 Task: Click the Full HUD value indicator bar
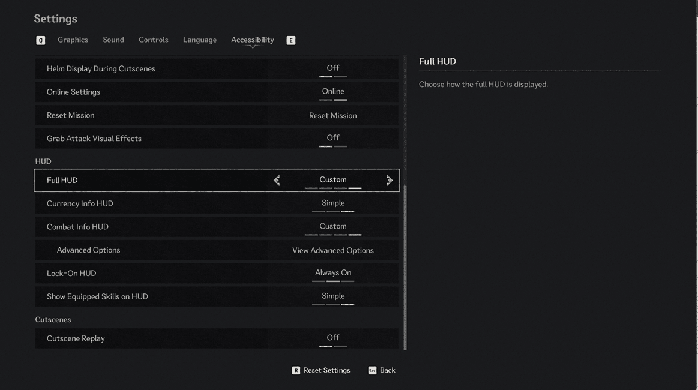pos(333,188)
